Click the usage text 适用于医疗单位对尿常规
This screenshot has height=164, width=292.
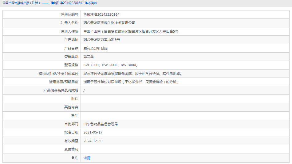[131, 82]
